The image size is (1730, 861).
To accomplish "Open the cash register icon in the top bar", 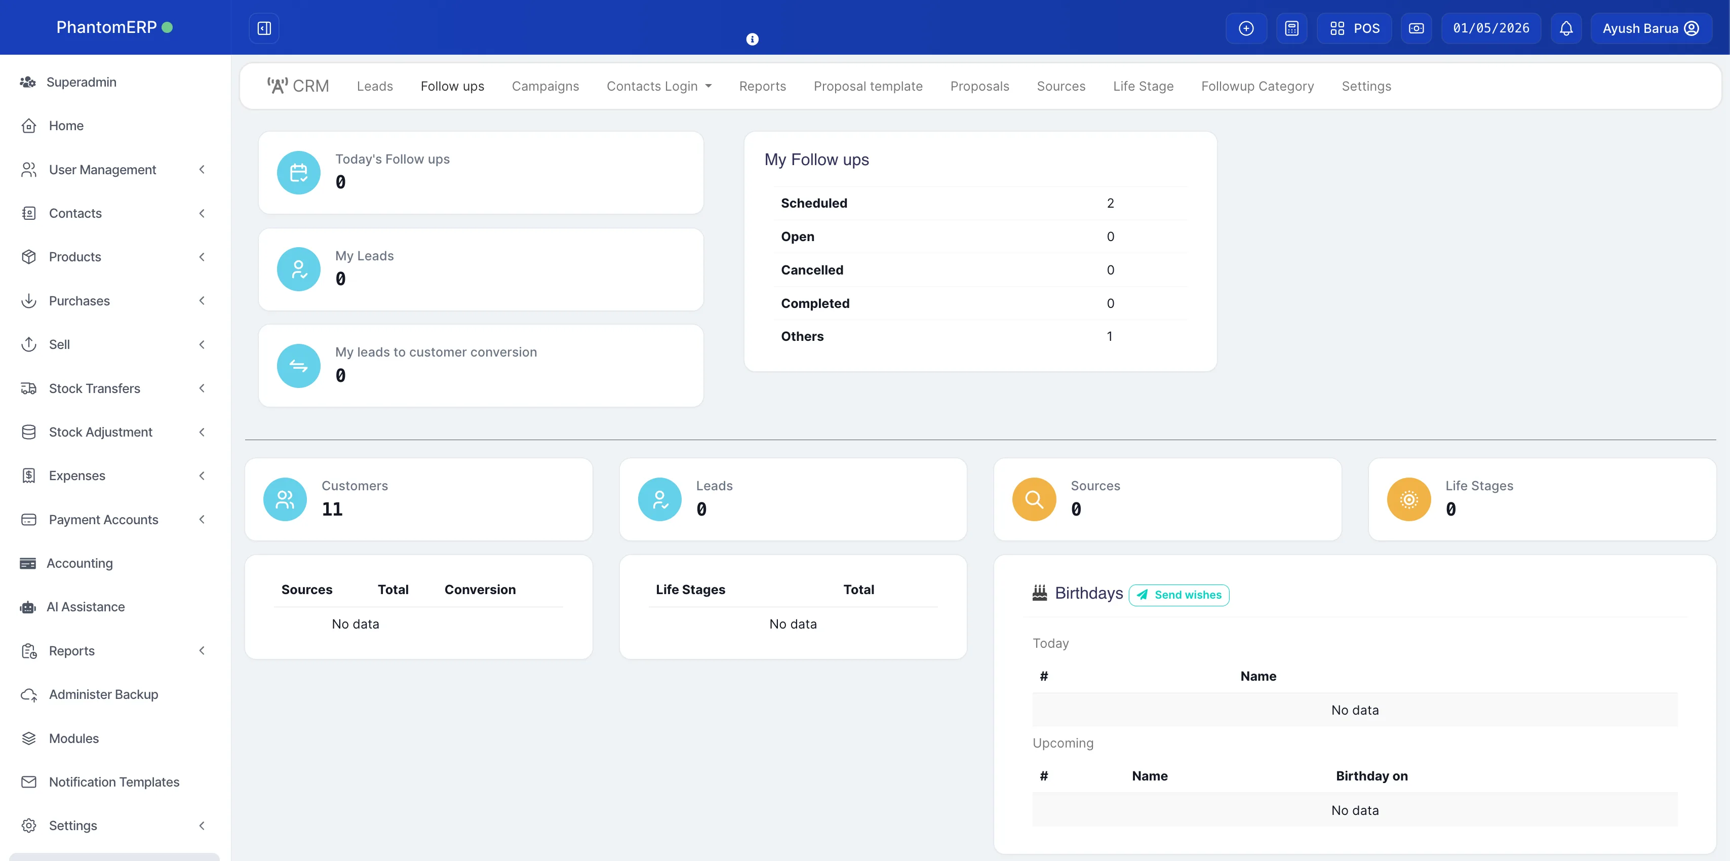I will coord(1417,28).
